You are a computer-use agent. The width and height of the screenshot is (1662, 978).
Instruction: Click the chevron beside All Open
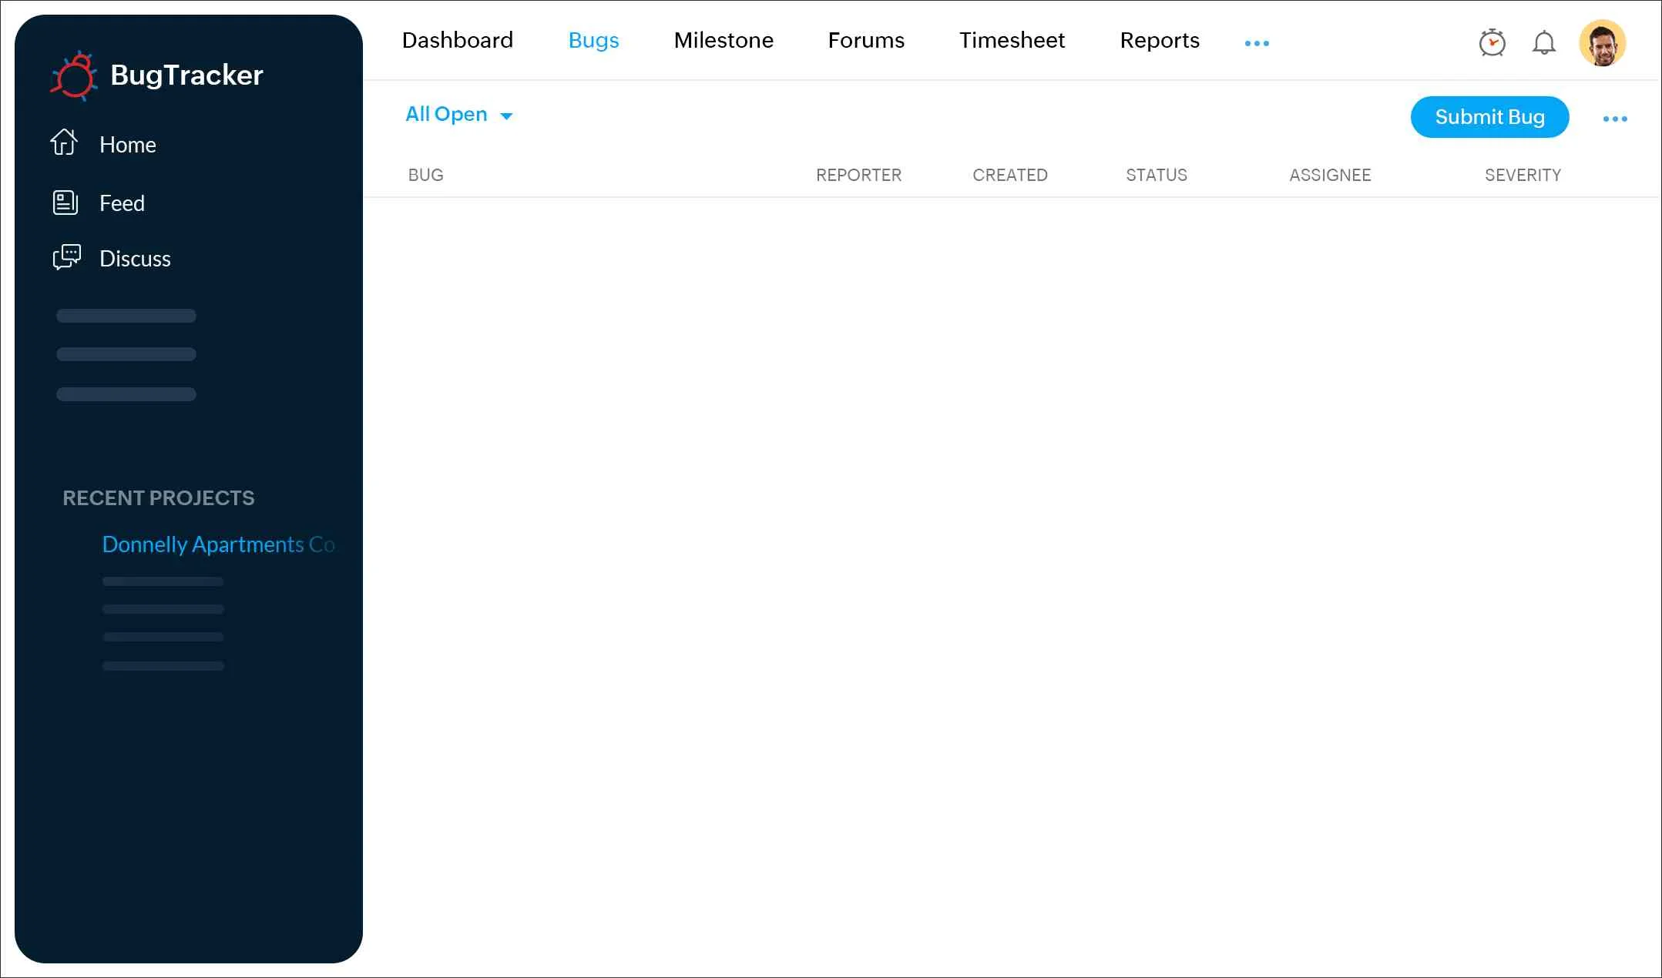506,116
